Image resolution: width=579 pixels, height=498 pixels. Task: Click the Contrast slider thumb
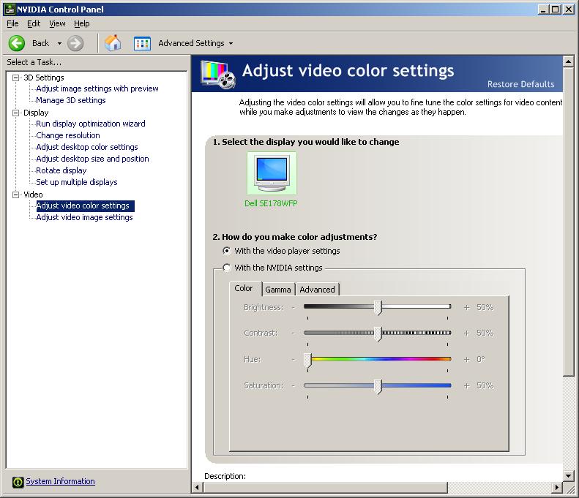pos(378,333)
